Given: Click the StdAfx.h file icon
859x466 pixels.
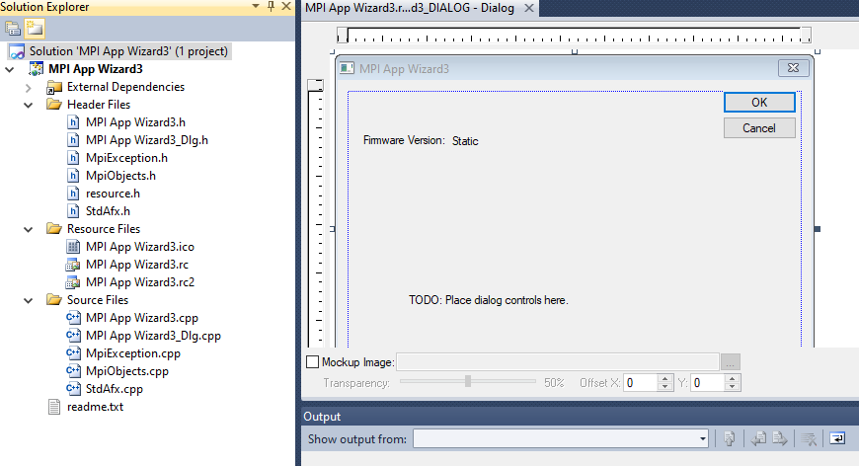Looking at the screenshot, I should coord(73,211).
